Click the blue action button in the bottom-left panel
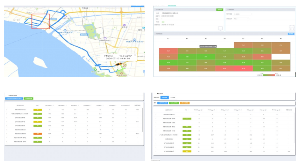 tap(14, 99)
